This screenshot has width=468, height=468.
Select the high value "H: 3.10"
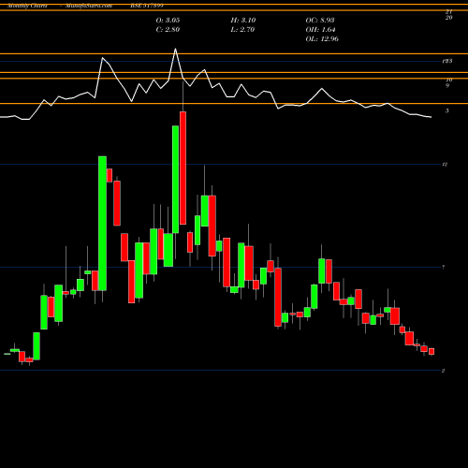[243, 21]
